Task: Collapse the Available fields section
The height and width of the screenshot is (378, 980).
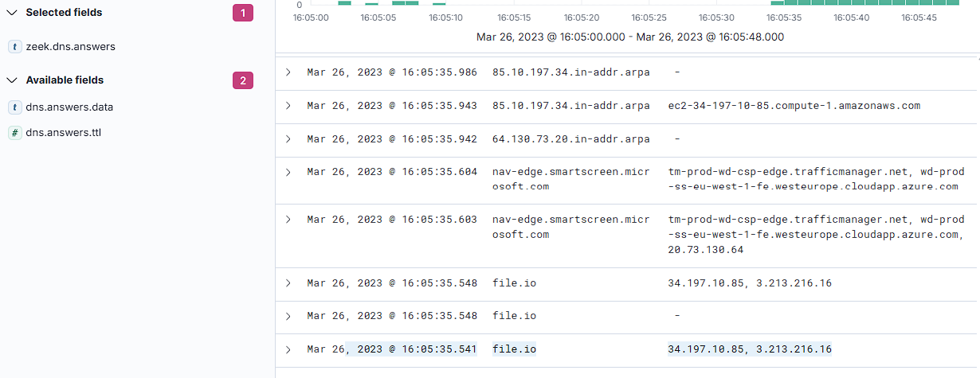Action: point(12,80)
